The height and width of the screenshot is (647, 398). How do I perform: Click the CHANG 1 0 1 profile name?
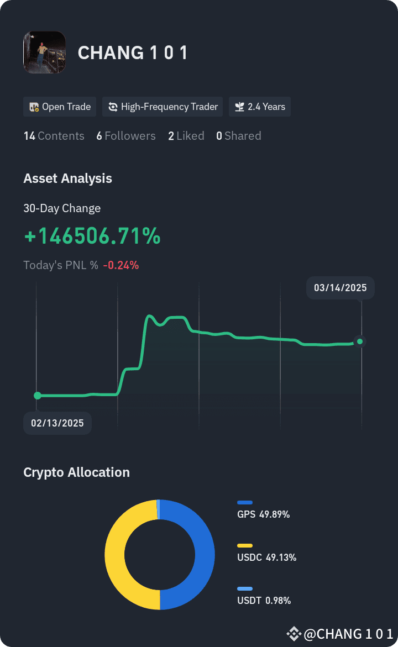click(133, 53)
